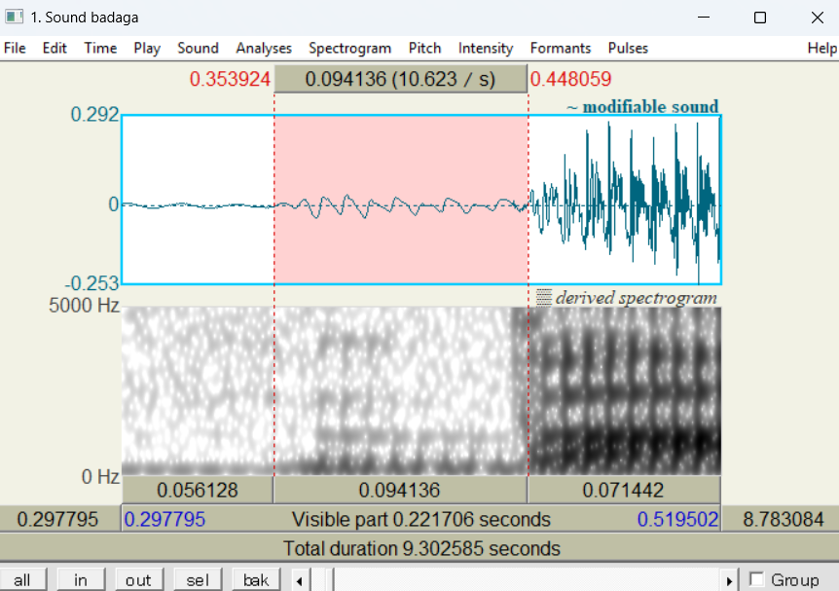
Task: Play the 0.071442 segment after selection
Action: (623, 490)
